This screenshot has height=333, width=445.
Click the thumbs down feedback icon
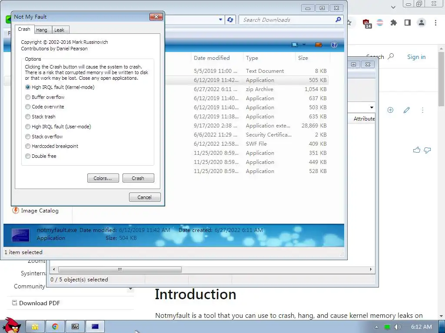[x=427, y=150]
